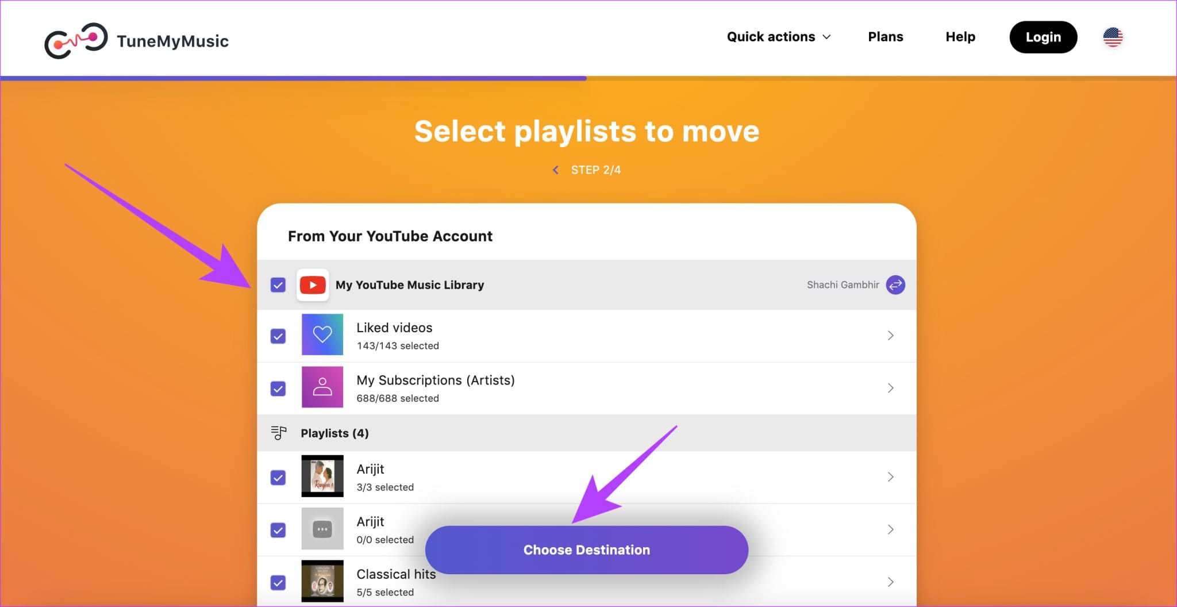Open the Help menu item

(960, 37)
